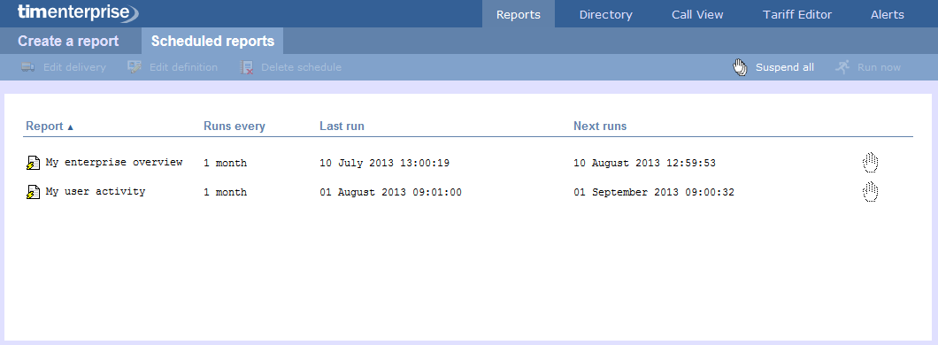
Task: Click the My user activity report icon
Action: click(x=34, y=192)
